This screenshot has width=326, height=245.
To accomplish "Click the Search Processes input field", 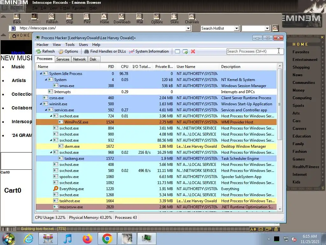I will click(x=255, y=51).
